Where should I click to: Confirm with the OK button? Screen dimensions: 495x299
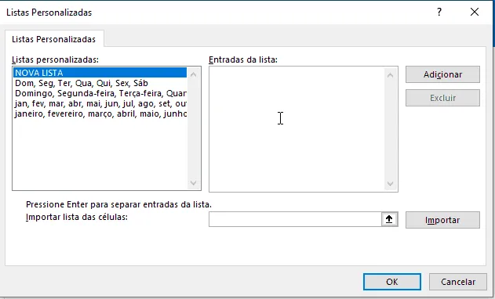pyautogui.click(x=392, y=282)
